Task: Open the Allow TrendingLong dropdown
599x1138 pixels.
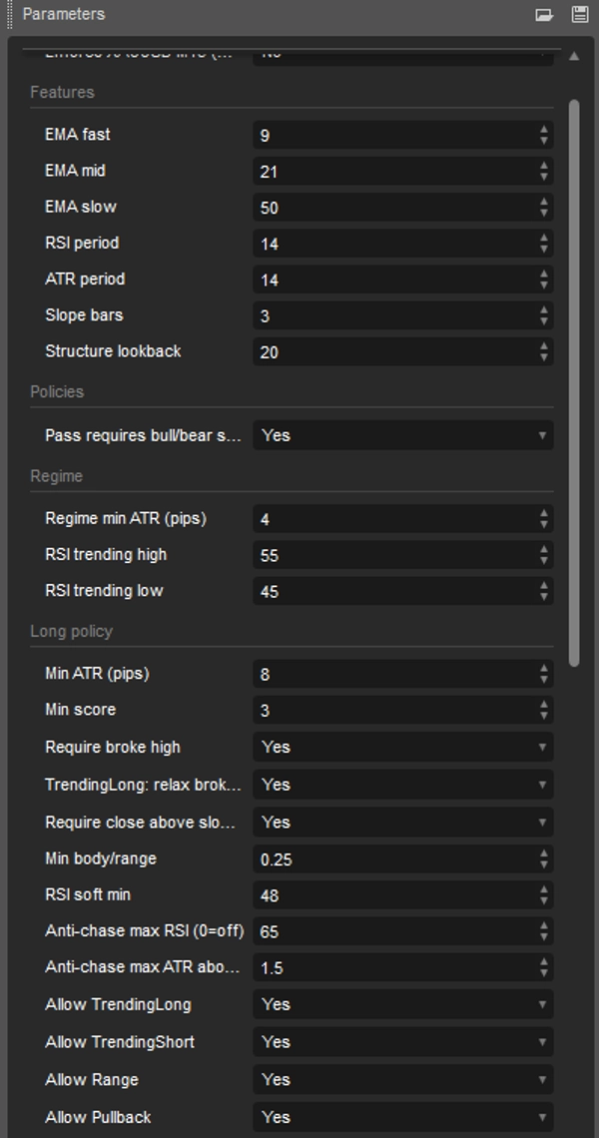Action: [403, 1004]
